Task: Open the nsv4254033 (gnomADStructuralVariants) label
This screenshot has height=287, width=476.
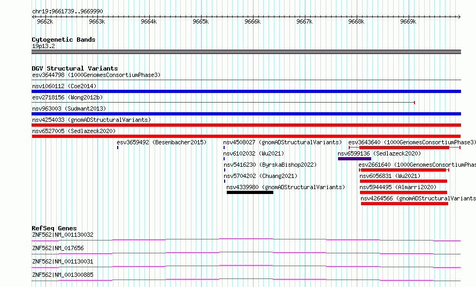Action: 91,120
